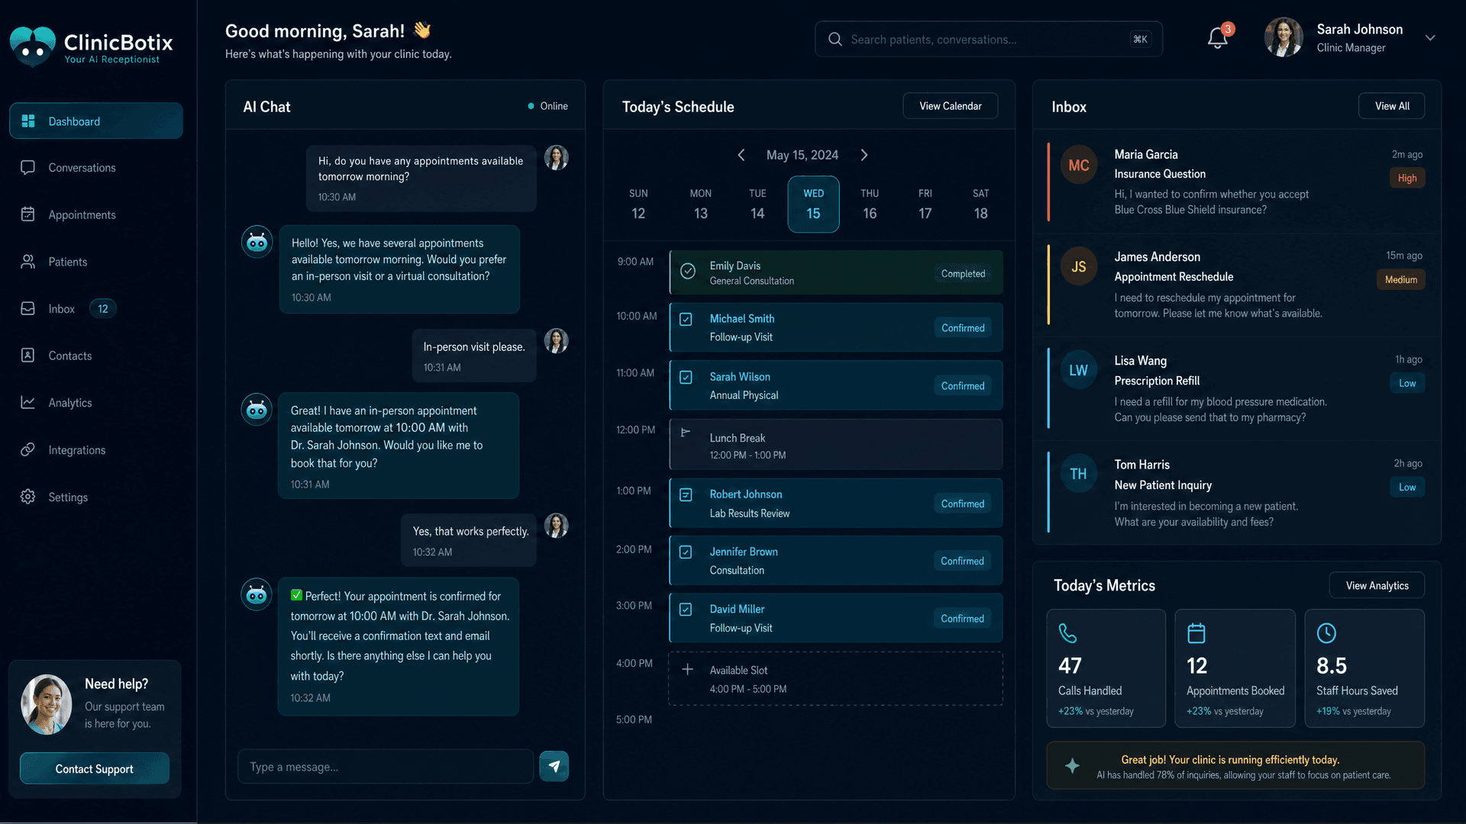Click the clock icon in Staff Hours Saved card

[1326, 633]
